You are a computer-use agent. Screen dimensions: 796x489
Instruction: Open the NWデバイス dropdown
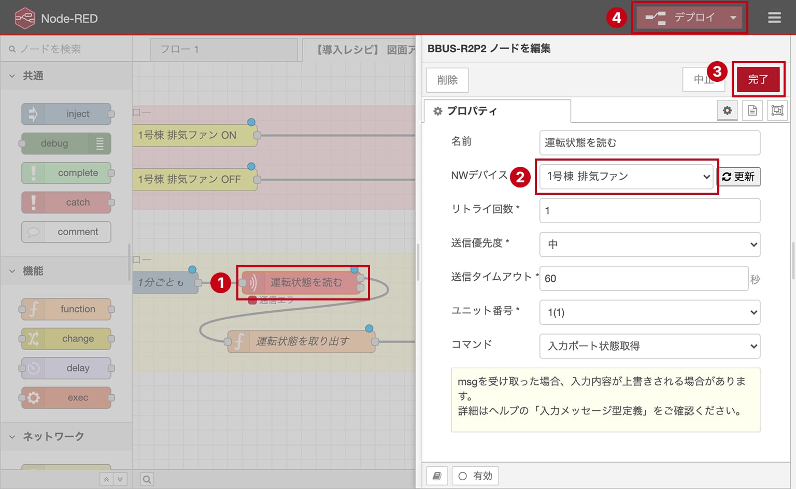pyautogui.click(x=627, y=177)
